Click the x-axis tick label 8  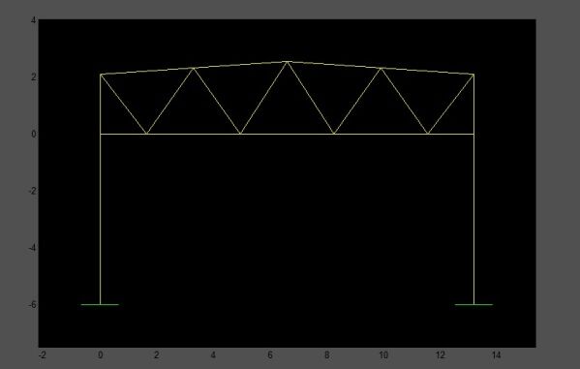point(326,355)
